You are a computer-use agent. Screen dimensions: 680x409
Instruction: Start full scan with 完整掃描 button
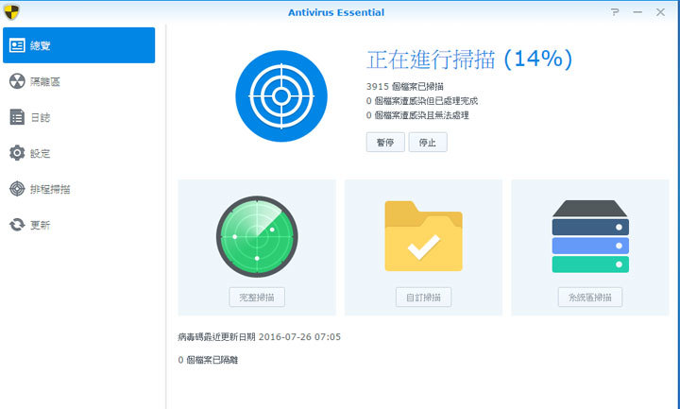point(257,298)
